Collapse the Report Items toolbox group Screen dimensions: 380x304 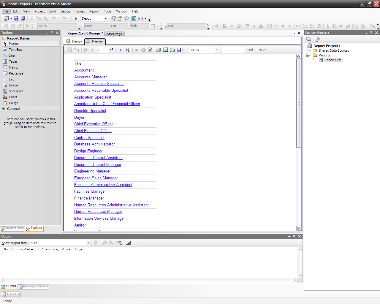[x=4, y=38]
